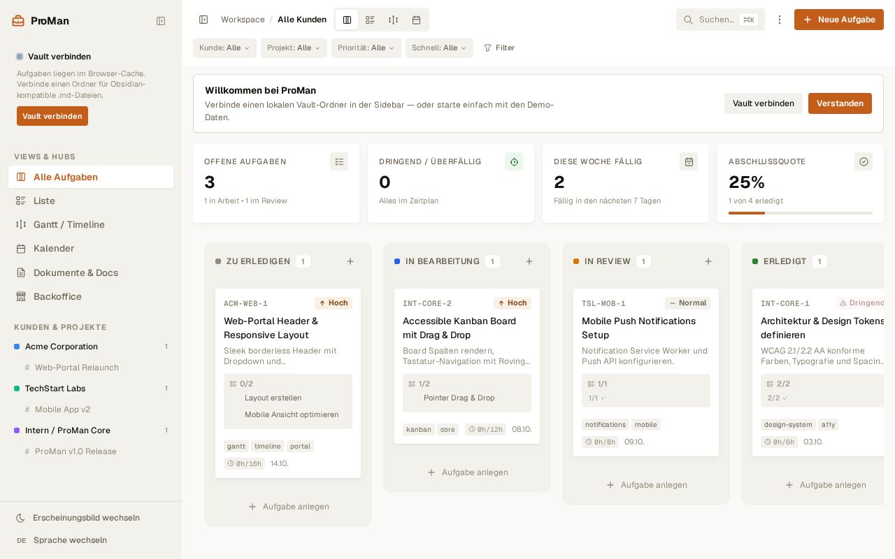
Task: Switch to the Kanban board view icon
Action: (x=347, y=20)
